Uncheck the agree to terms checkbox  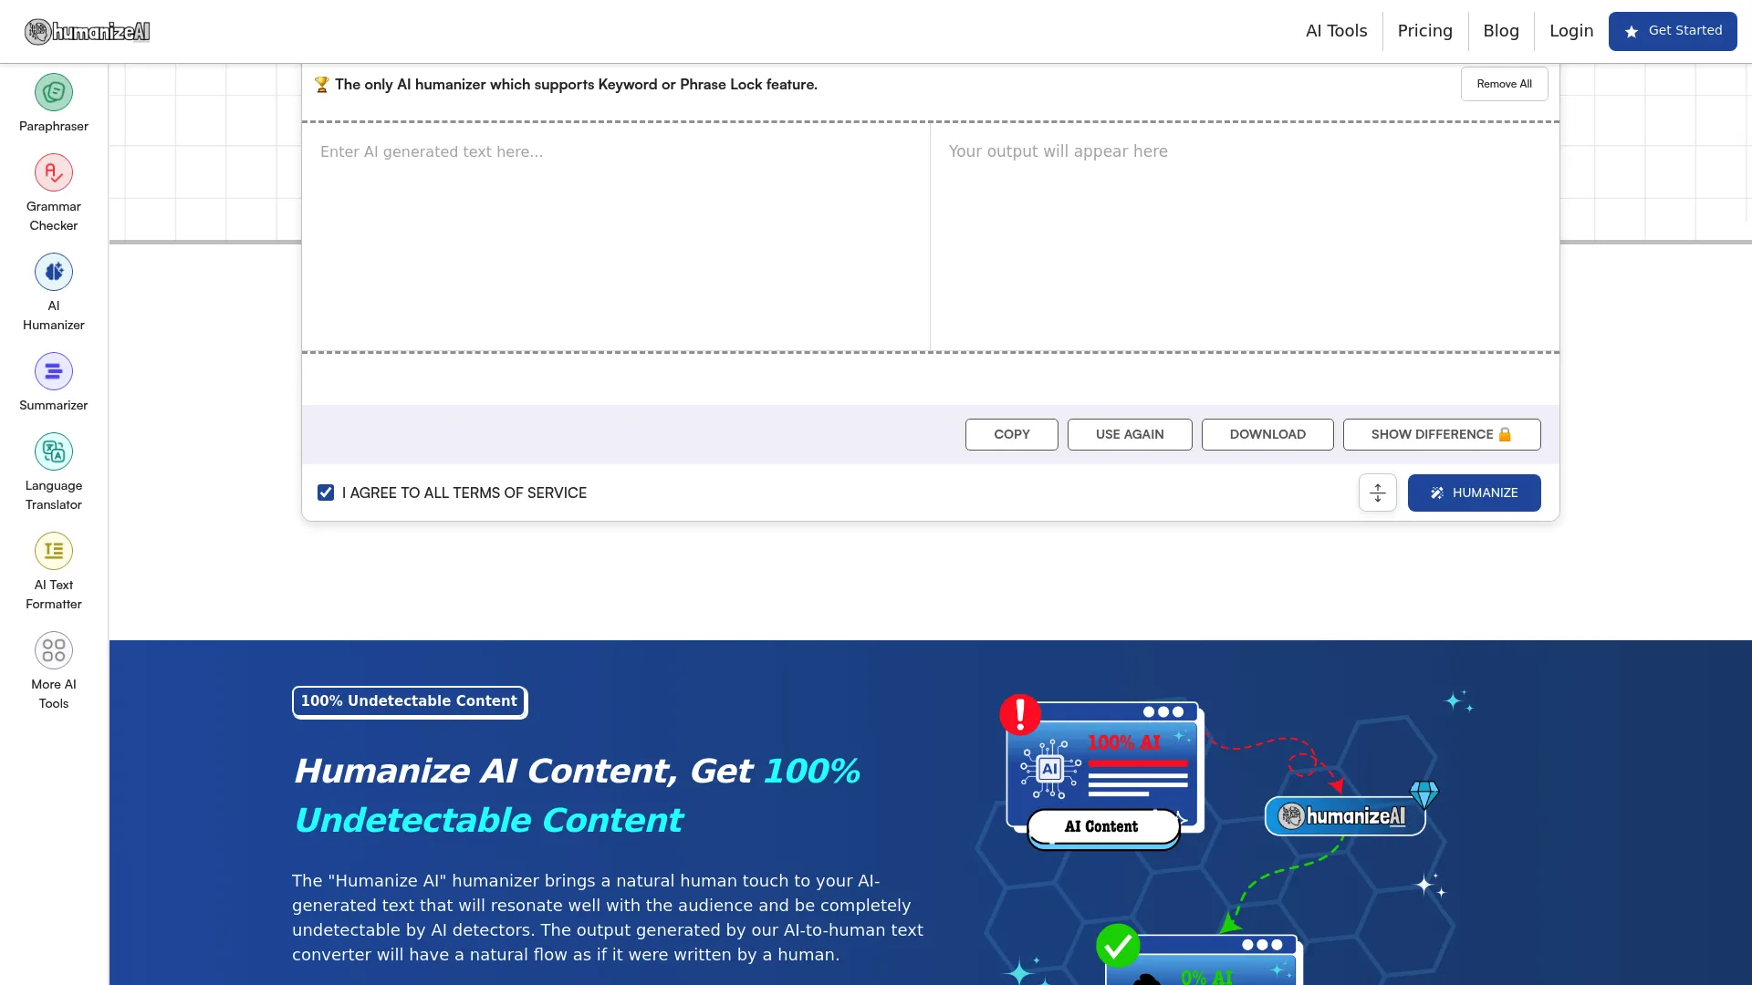point(326,493)
